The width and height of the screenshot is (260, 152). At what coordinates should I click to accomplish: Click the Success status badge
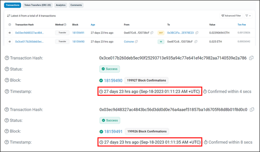109,69
